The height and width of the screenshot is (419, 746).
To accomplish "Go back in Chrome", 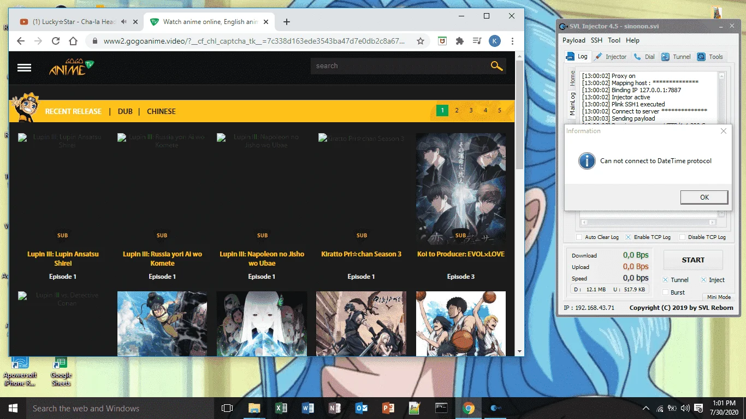I will coord(20,41).
